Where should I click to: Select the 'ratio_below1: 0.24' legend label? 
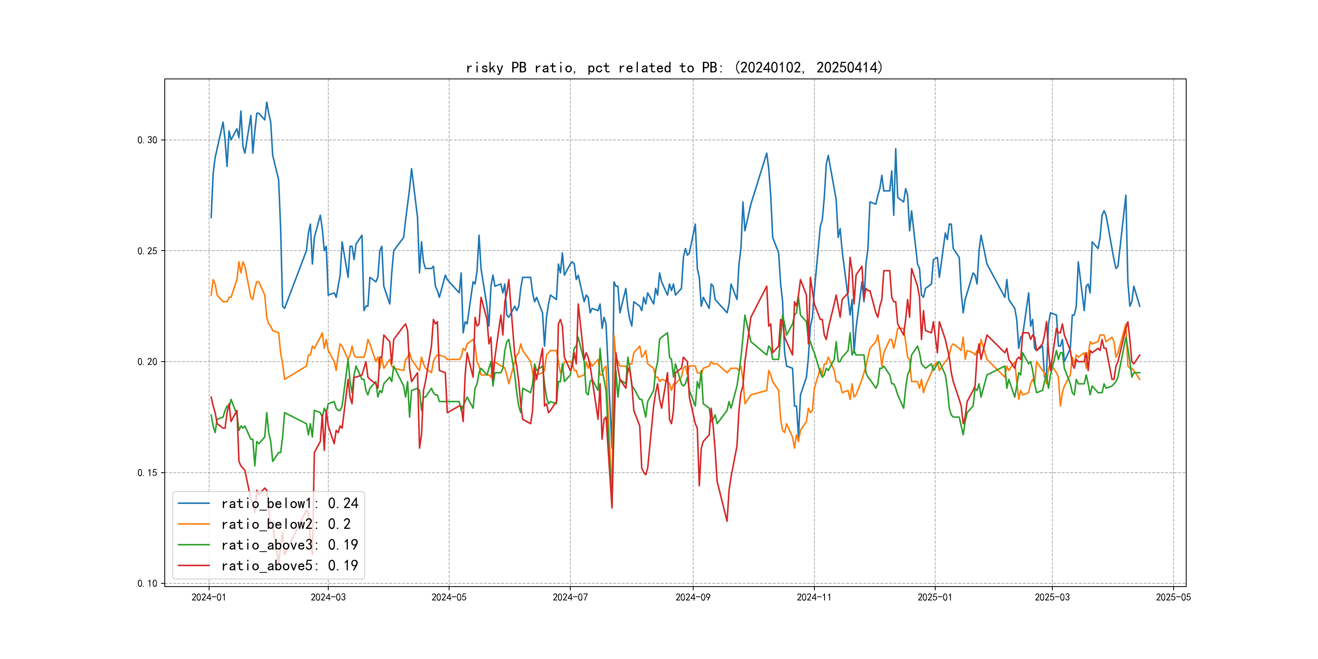(x=290, y=504)
